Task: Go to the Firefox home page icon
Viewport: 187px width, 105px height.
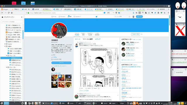Action: tap(12, 13)
